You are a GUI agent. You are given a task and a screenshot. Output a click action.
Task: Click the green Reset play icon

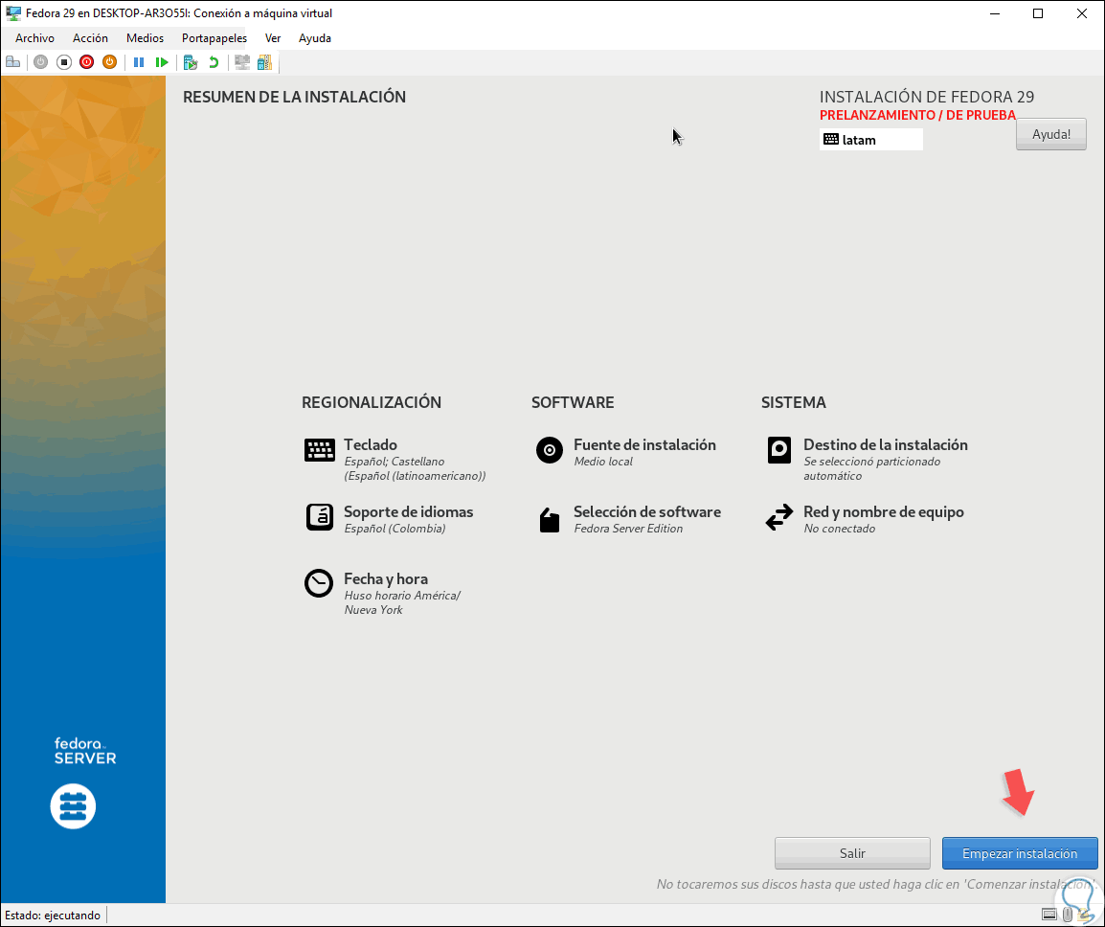[x=162, y=63]
